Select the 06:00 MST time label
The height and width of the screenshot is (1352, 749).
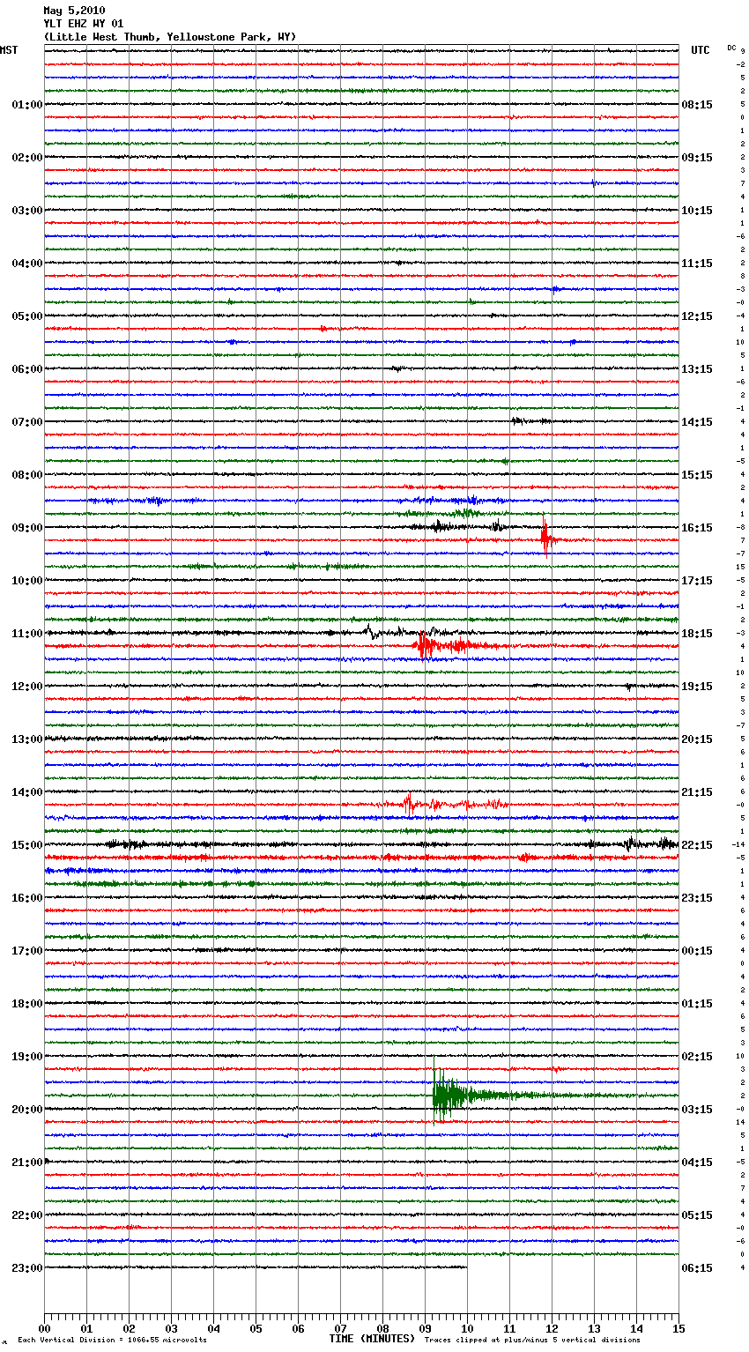[27, 369]
